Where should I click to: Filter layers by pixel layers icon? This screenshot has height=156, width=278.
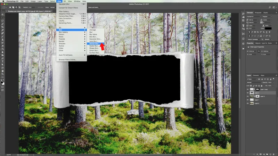pos(259,79)
